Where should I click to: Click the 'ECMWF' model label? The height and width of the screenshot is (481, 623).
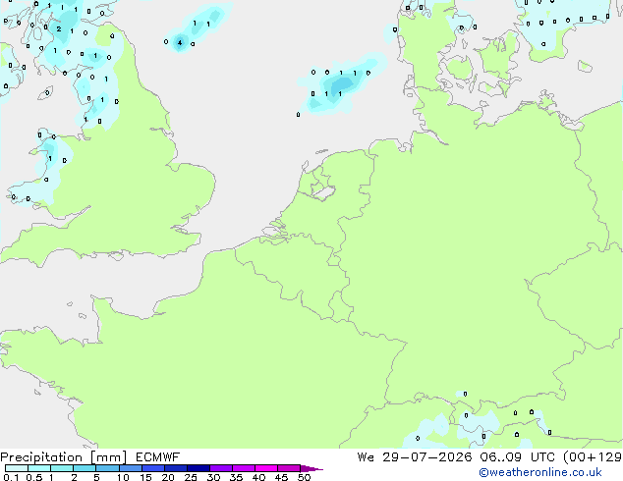(x=158, y=457)
